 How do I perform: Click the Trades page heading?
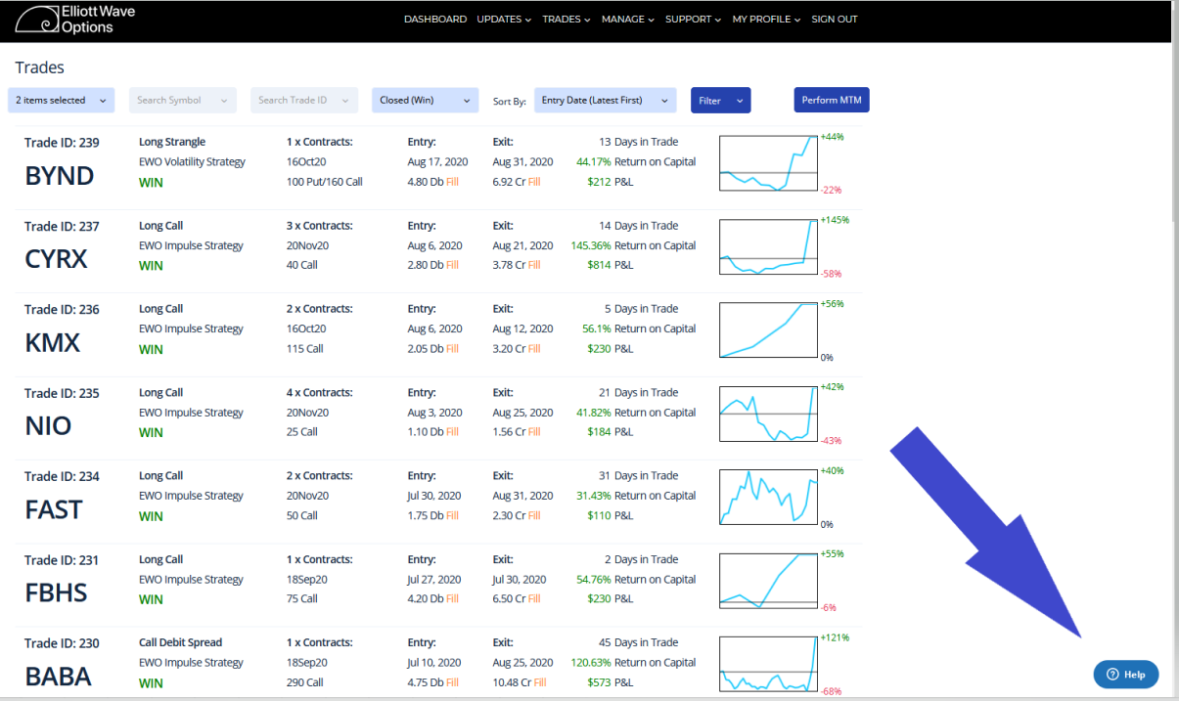pos(40,67)
